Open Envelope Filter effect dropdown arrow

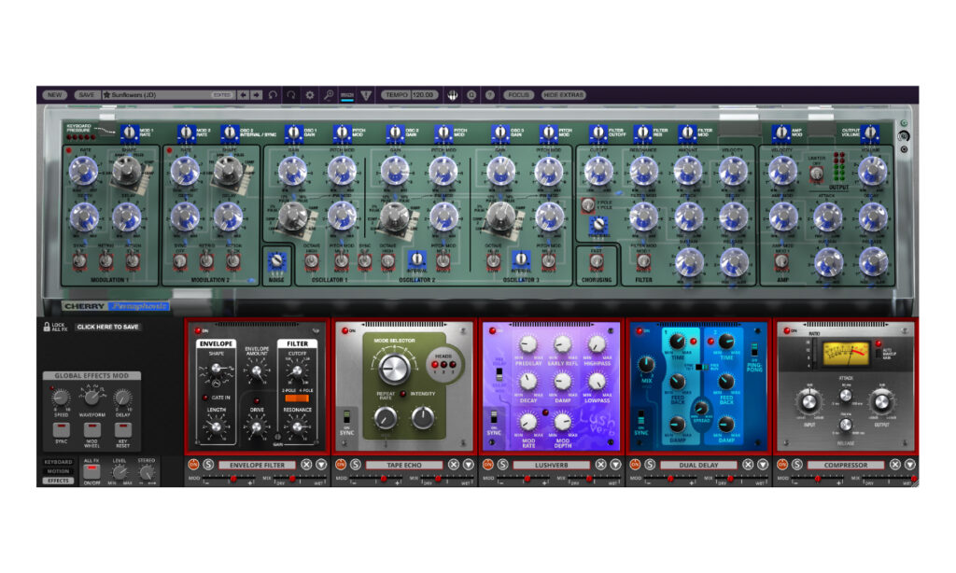(321, 465)
